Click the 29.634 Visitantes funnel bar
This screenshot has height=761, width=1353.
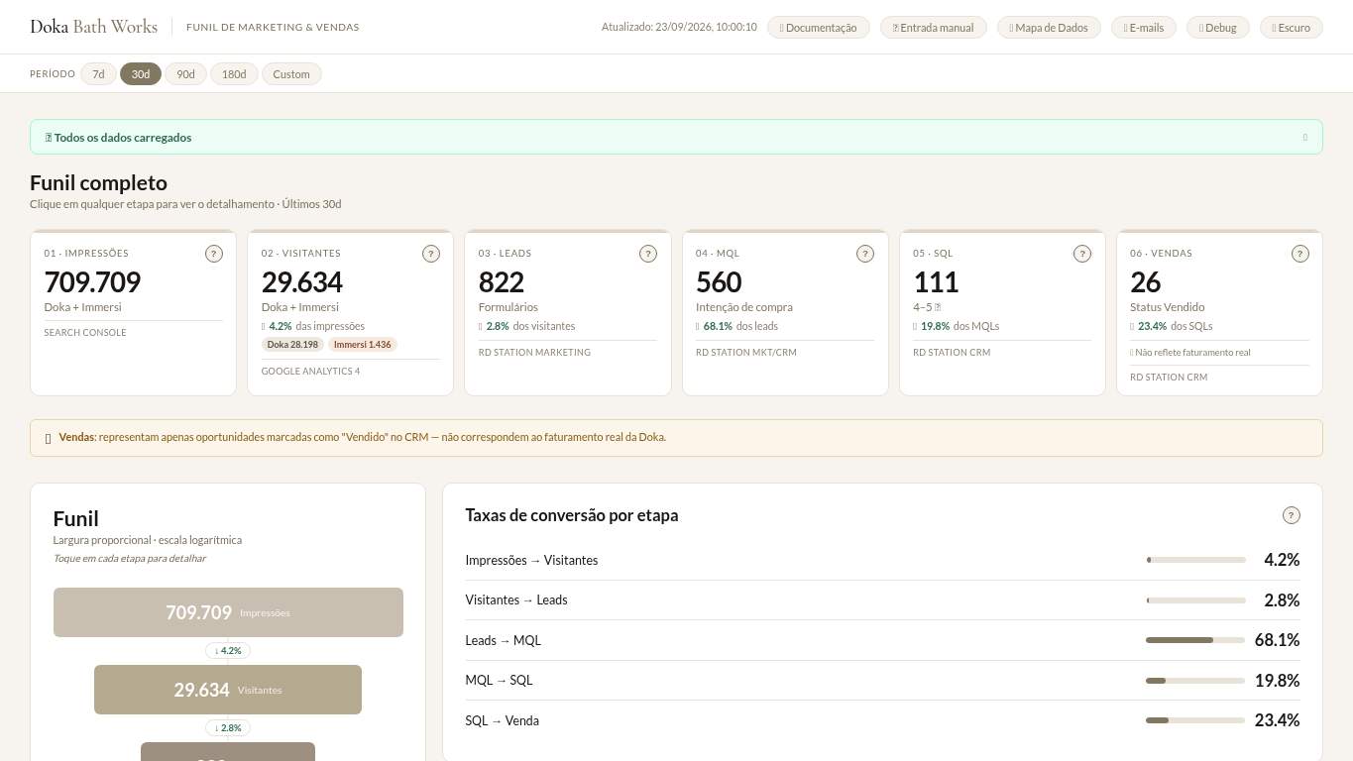228,690
